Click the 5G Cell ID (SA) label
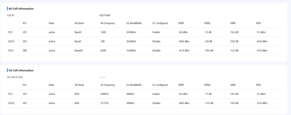Screen dimensions: 291x115 [x=15, y=77]
